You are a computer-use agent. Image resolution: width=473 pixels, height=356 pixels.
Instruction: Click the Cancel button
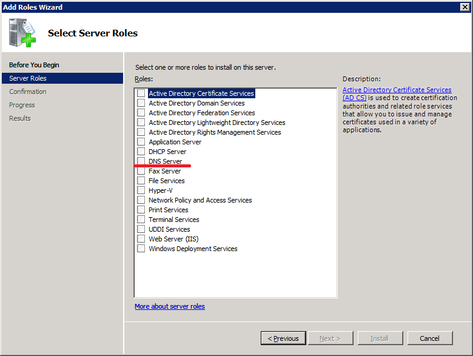point(430,338)
